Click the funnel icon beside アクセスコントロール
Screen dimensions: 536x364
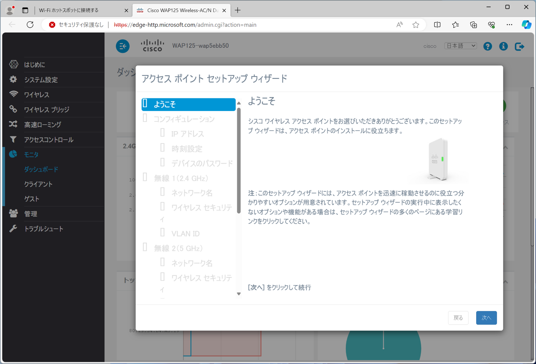13,139
